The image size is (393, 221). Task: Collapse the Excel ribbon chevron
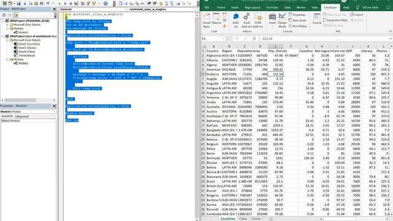coord(391,31)
